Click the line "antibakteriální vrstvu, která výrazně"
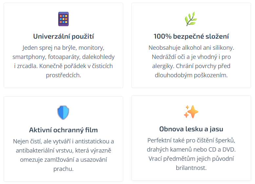The height and width of the screenshot is (184, 255). 64,151
